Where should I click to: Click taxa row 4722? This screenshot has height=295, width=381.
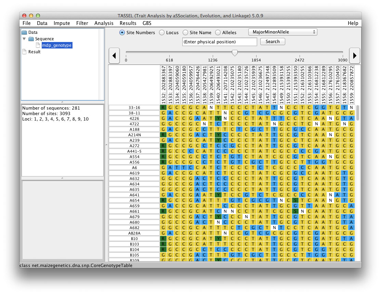pyautogui.click(x=134, y=124)
